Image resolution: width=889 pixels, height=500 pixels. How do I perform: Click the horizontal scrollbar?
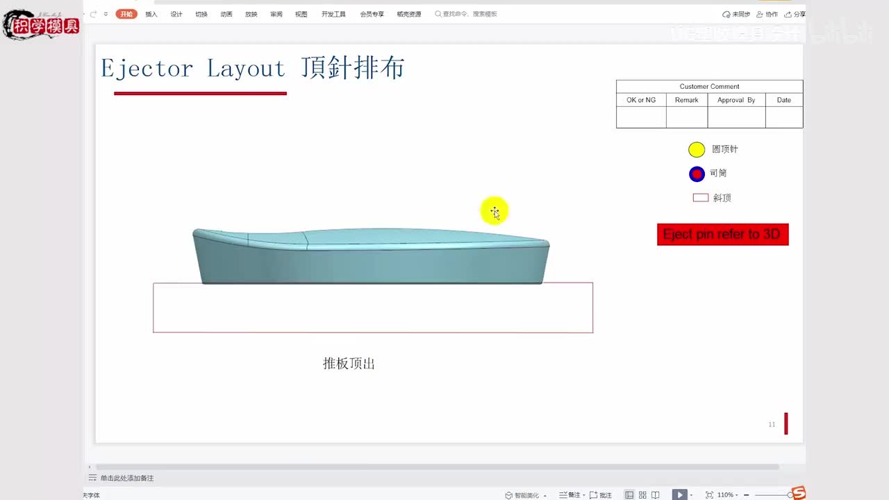pos(438,467)
